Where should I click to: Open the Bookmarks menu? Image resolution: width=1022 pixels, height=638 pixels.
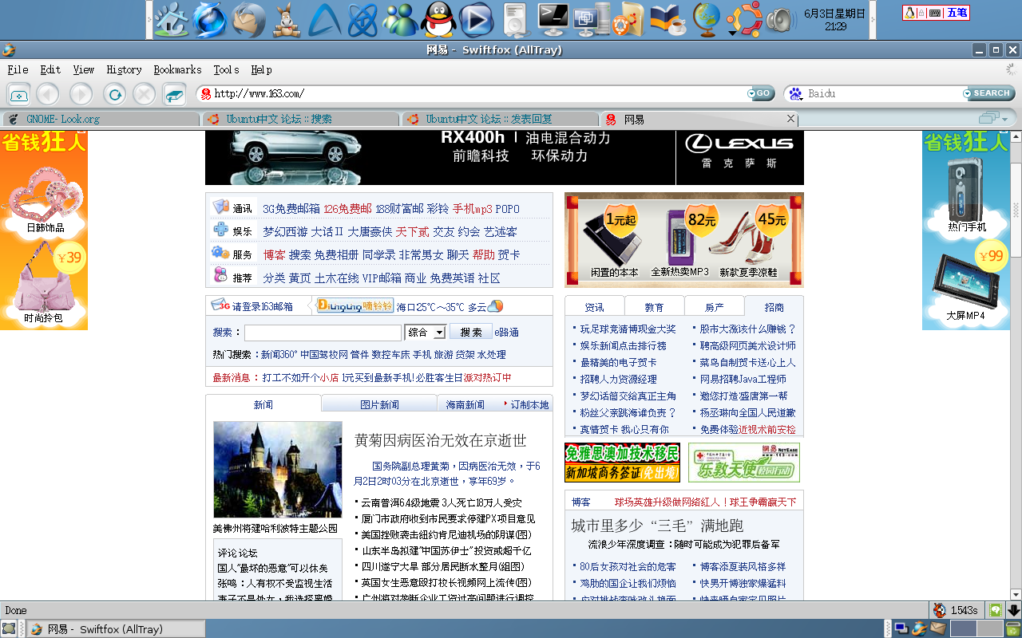pos(177,70)
